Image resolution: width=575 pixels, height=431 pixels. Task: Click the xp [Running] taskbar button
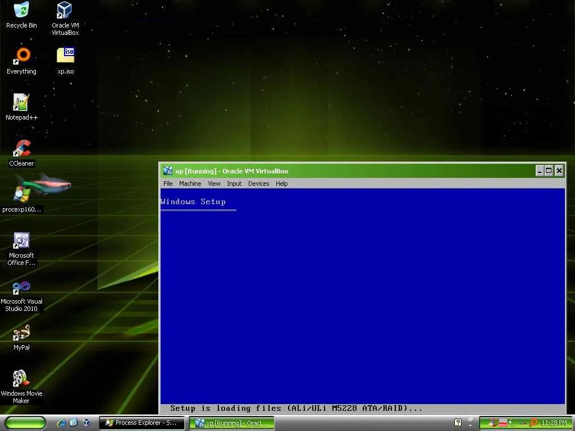[232, 423]
